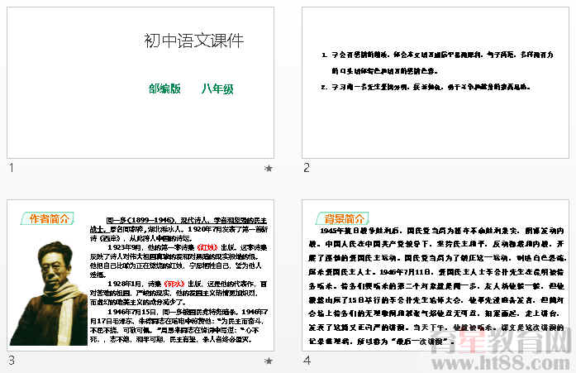The height and width of the screenshot is (373, 576).
Task: Click slide number 2 below the second thumbnail
Action: pos(307,168)
